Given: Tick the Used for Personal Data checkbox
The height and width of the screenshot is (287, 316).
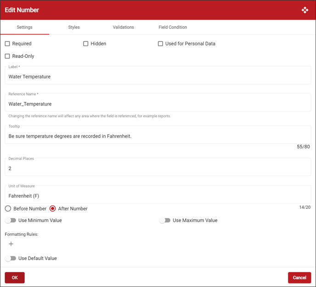Looking at the screenshot, I should tap(161, 44).
